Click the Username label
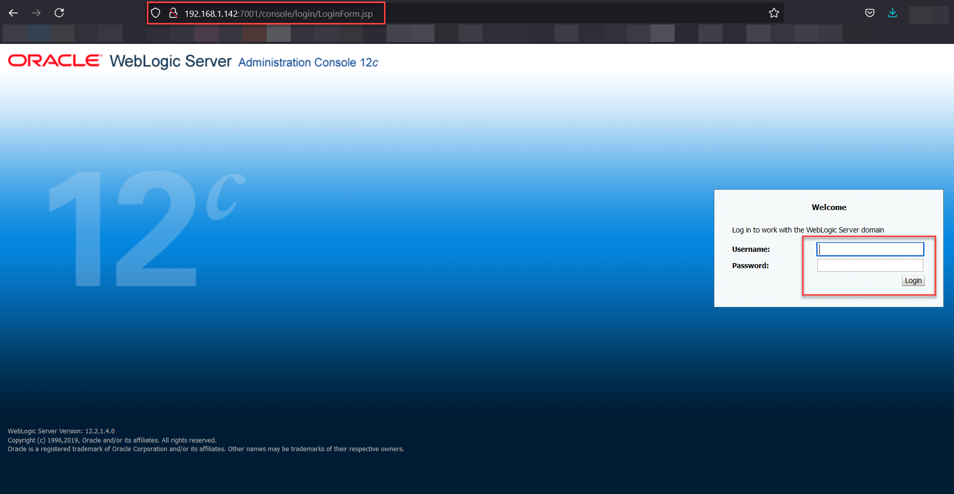This screenshot has height=494, width=954. [x=751, y=249]
